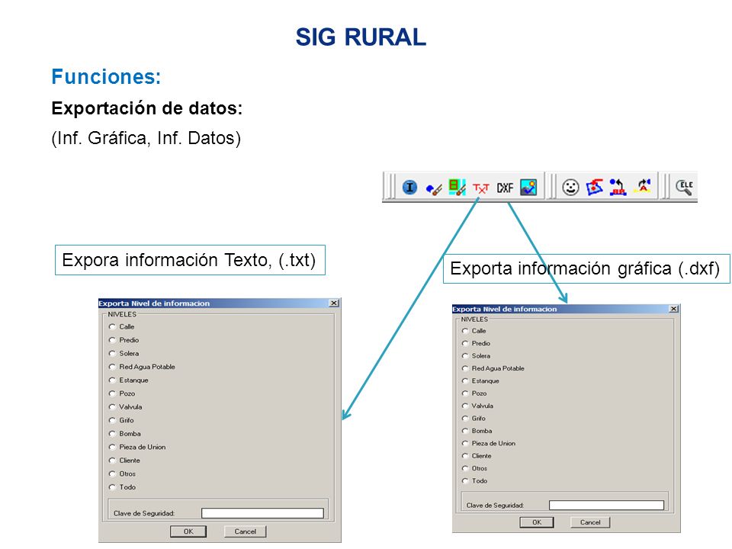Select the green grid paintbrush tool icon
732x549 pixels.
(457, 188)
